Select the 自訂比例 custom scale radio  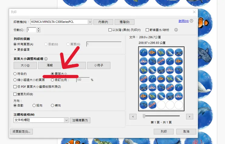(x=52, y=80)
